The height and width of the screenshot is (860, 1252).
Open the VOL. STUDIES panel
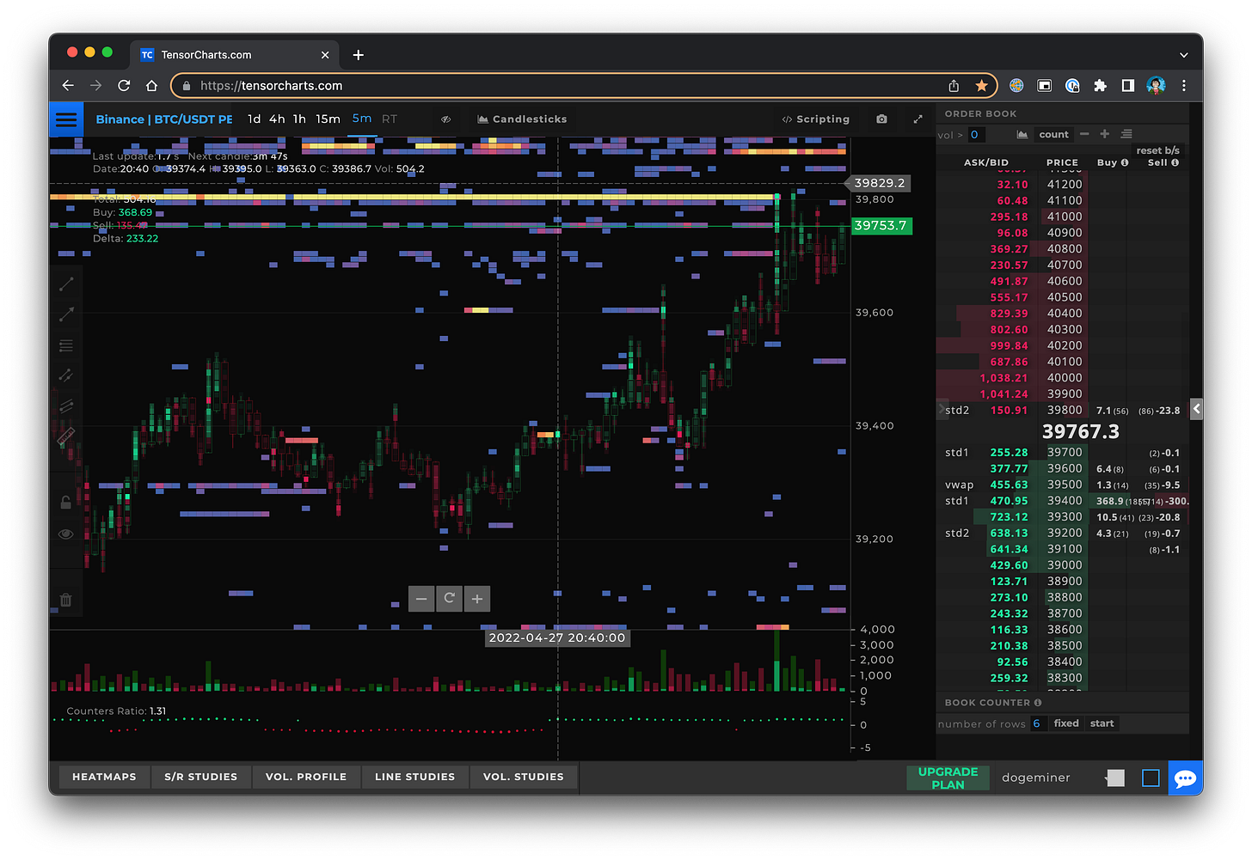[523, 777]
